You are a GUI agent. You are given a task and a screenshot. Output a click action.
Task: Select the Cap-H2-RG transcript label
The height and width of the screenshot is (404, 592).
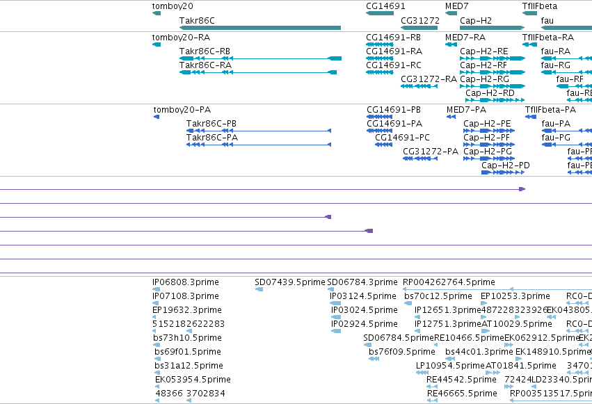484,79
